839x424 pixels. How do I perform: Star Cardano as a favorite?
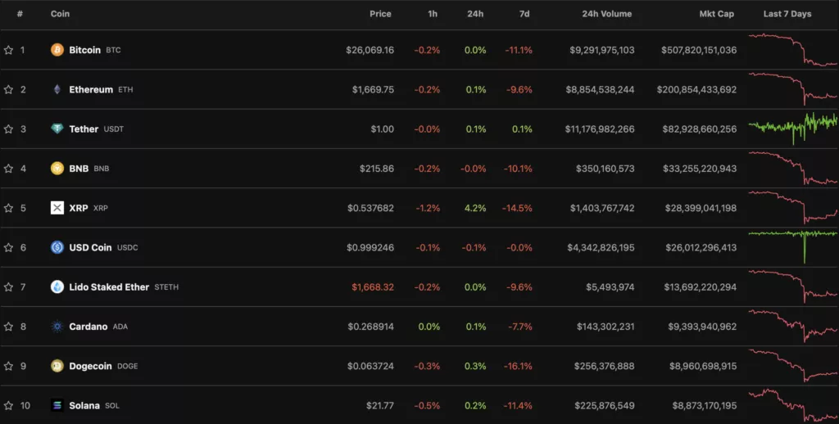[8, 327]
